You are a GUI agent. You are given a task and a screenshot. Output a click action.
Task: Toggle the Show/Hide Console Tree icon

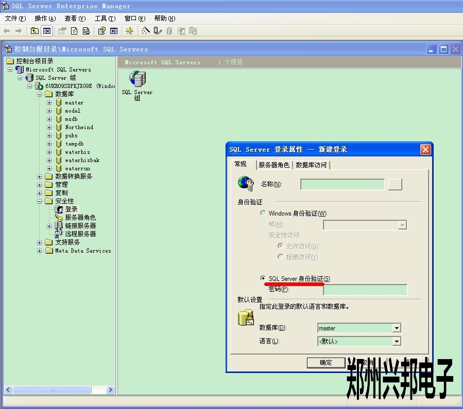click(47, 31)
